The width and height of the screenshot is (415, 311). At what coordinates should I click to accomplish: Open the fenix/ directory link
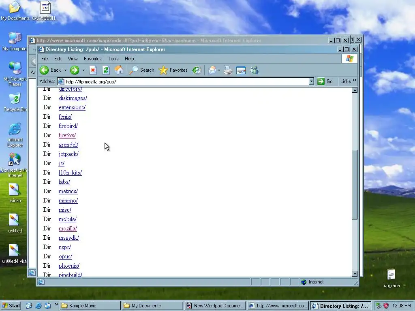coord(65,117)
